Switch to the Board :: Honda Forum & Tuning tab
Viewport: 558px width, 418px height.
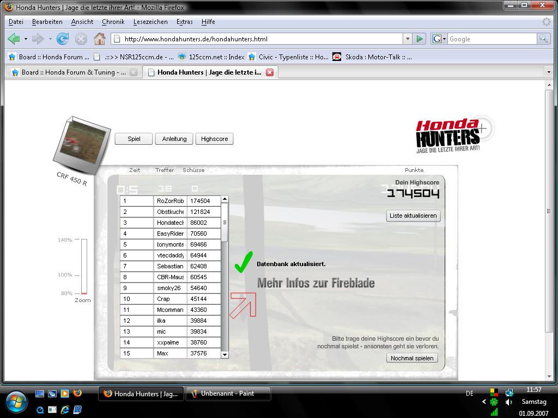click(x=73, y=72)
